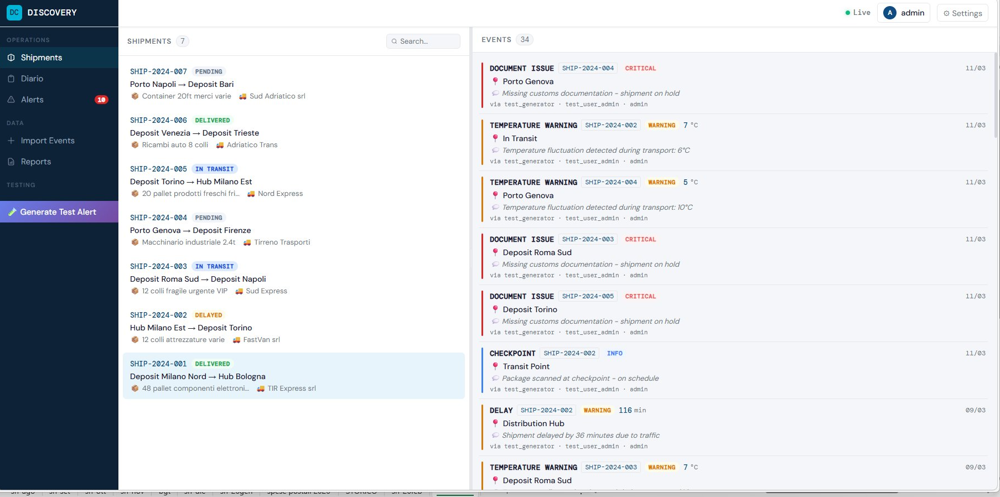1000x497 pixels.
Task: Click the truck icon beside Adriatico Trans
Action: (x=220, y=145)
